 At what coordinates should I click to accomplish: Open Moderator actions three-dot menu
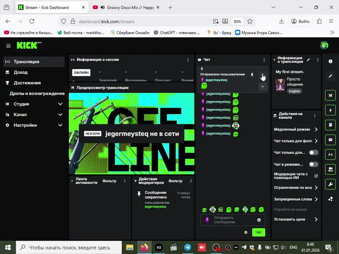tap(191, 181)
